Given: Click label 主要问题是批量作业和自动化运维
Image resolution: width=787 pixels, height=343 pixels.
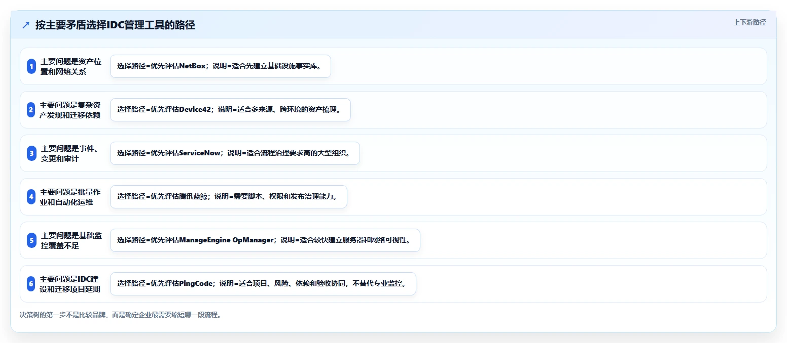Looking at the screenshot, I should pos(70,197).
